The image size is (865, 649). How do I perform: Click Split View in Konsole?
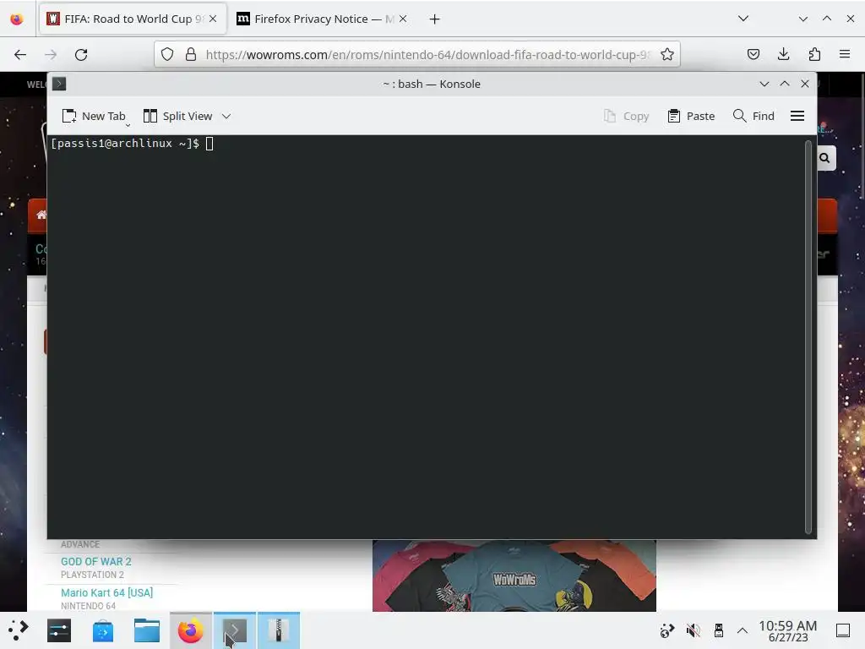[x=177, y=116]
